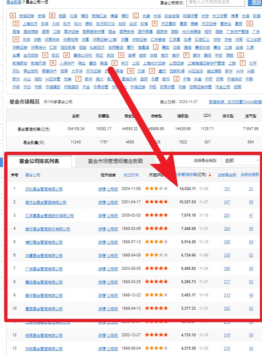Open fund count 347 in row 2
This screenshot has height=355, width=262.
227,202
